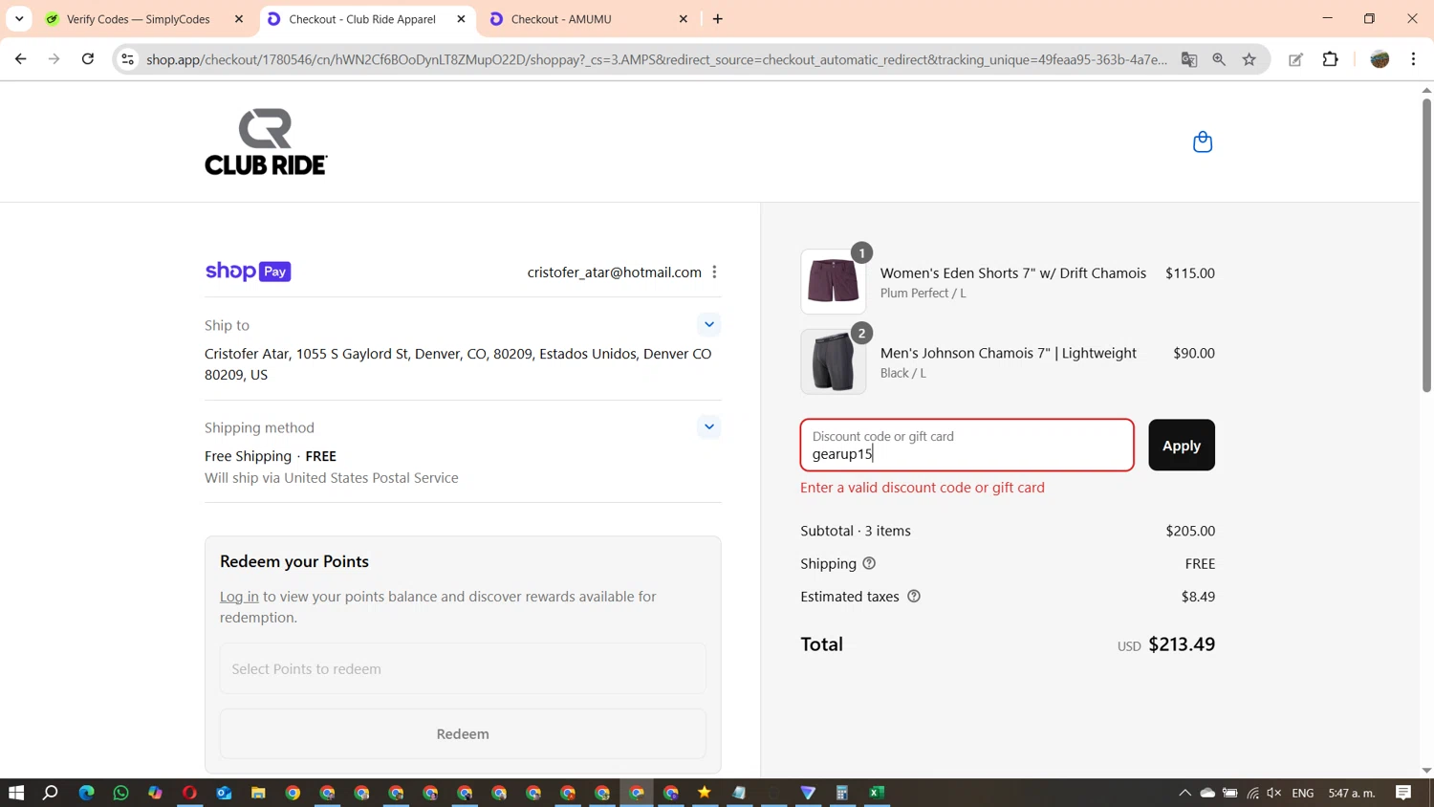Open Women's Eden Shorts thumbnail
The width and height of the screenshot is (1434, 807).
[834, 282]
